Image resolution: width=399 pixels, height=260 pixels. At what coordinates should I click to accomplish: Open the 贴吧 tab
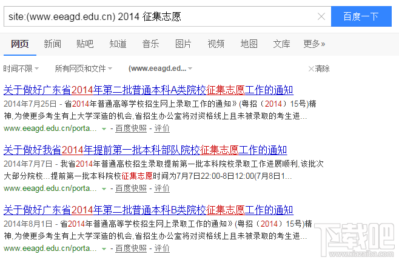tap(85, 44)
